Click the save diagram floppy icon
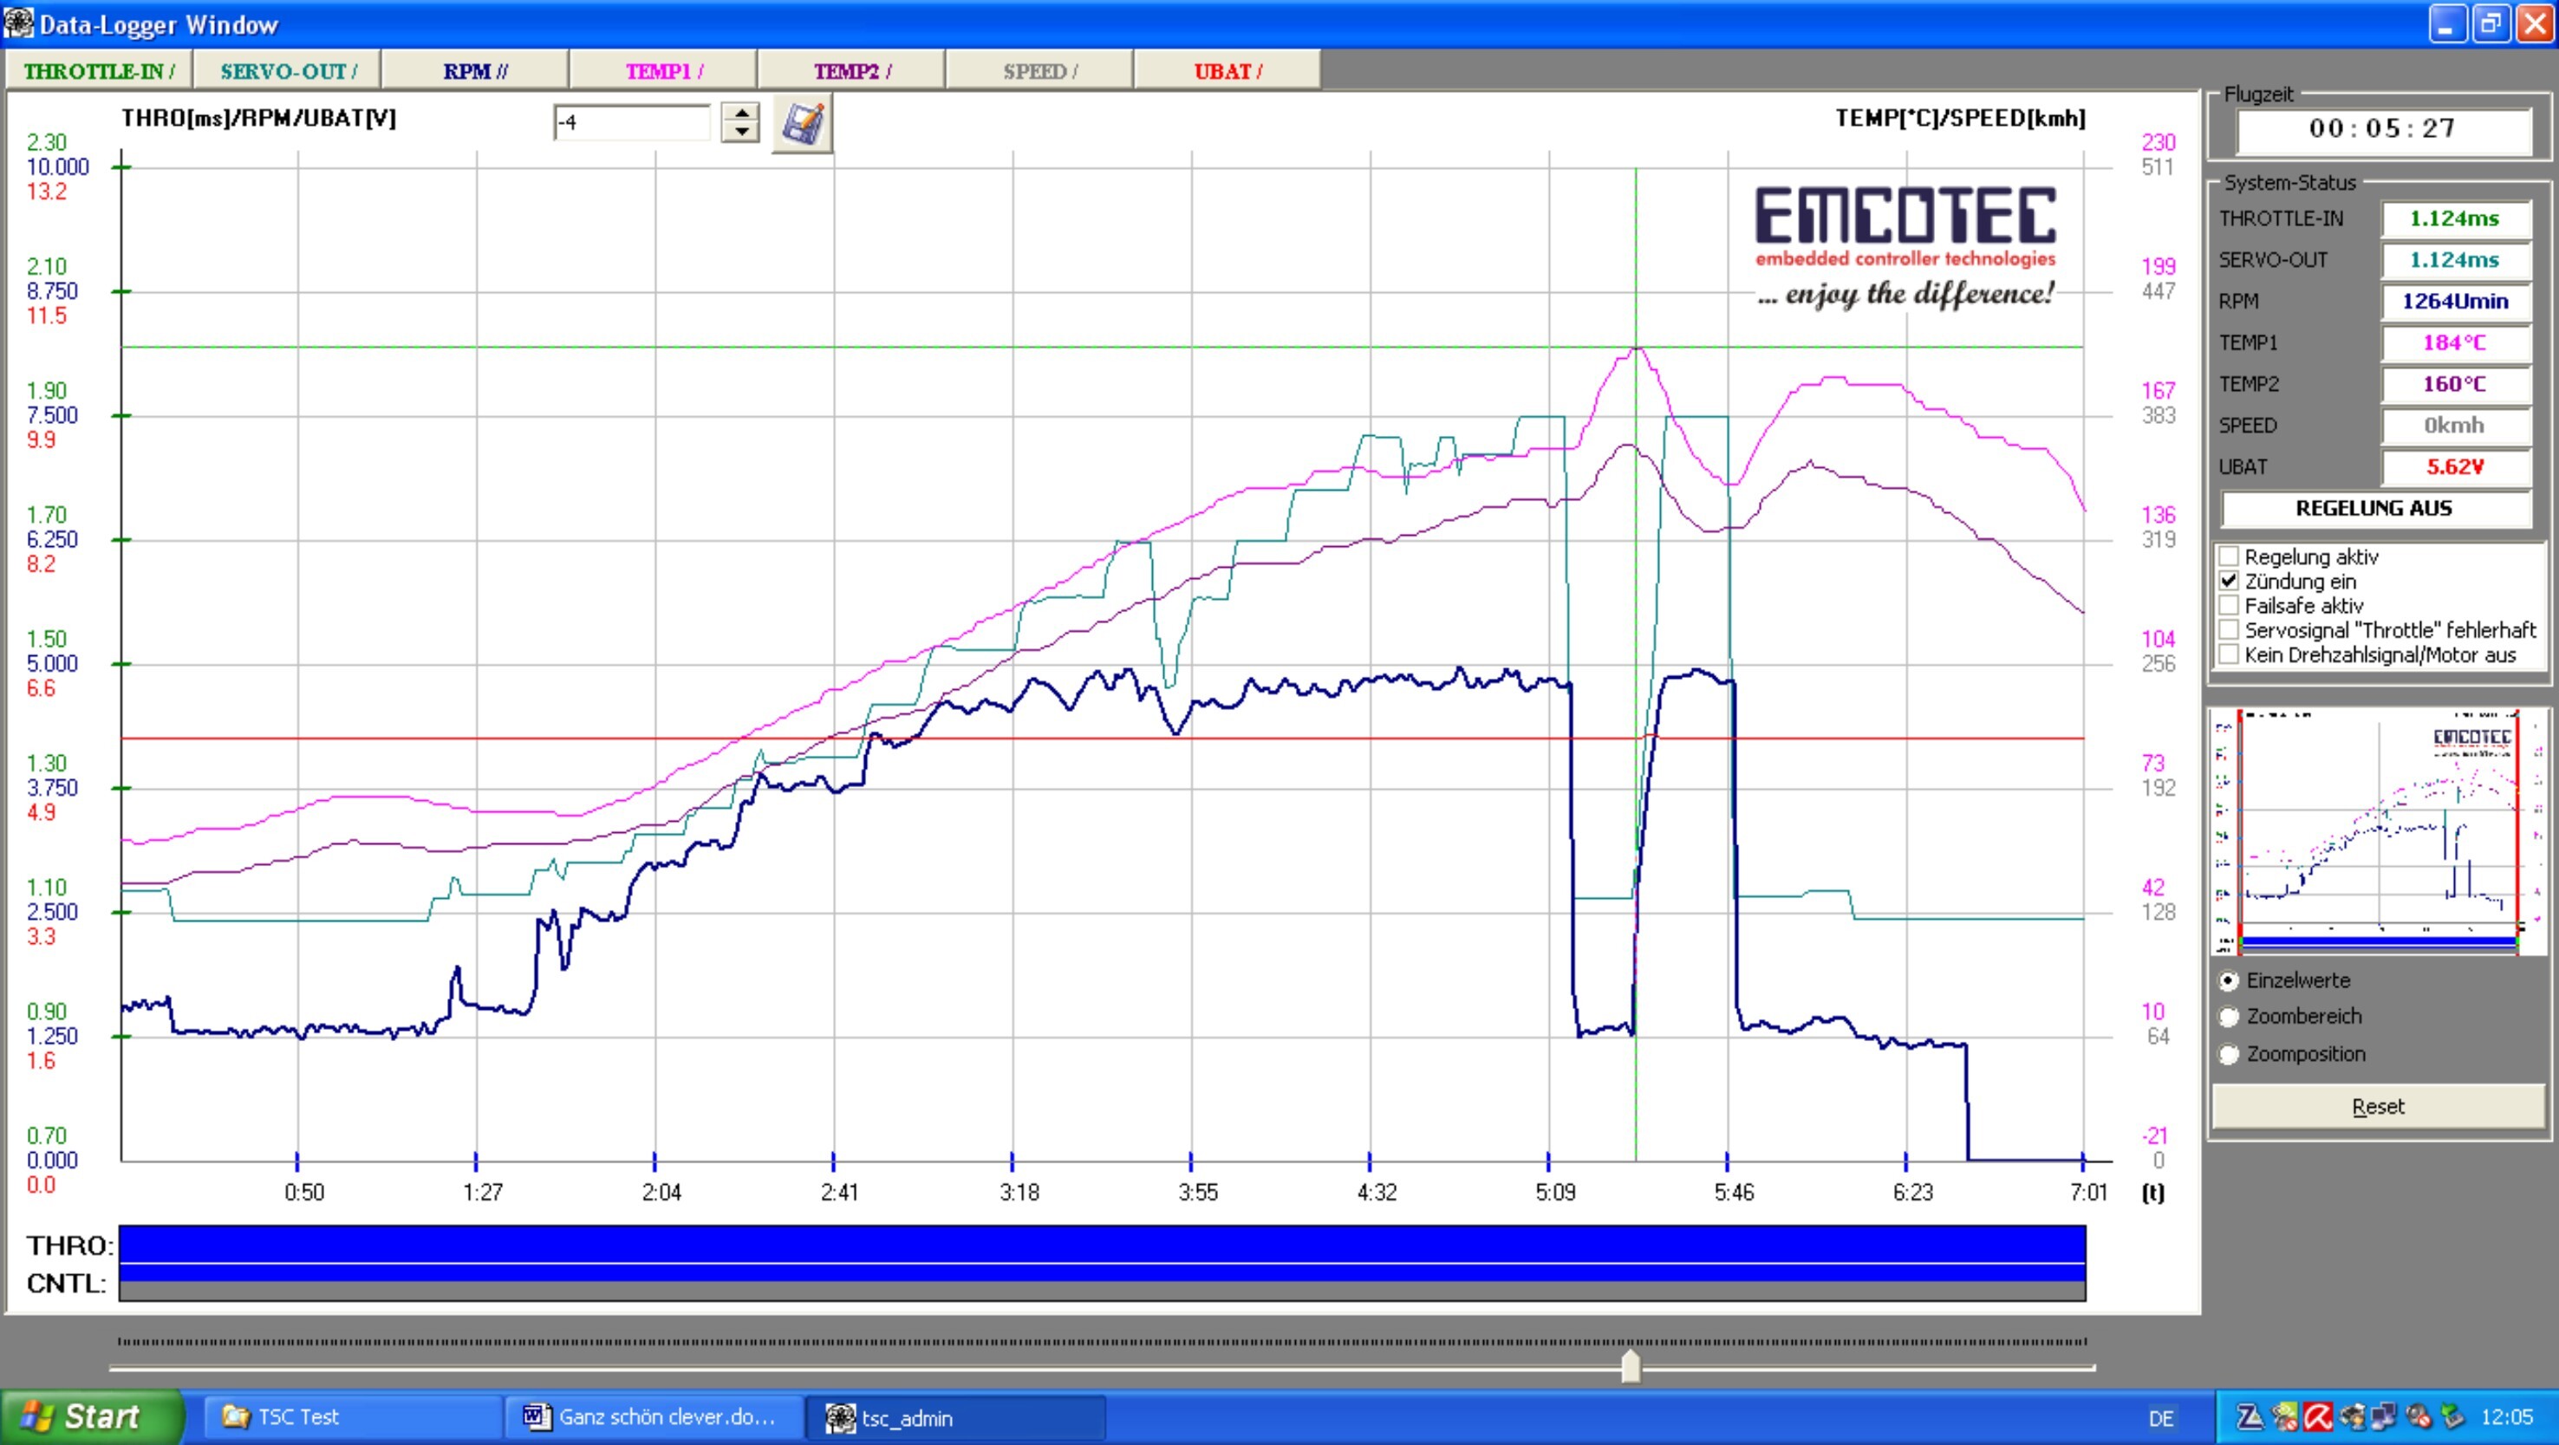The image size is (2559, 1445). 802,124
